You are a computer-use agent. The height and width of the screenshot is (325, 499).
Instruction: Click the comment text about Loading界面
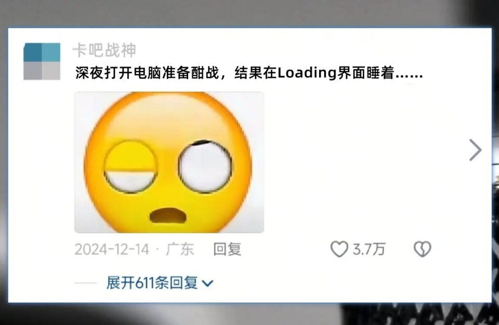click(249, 73)
